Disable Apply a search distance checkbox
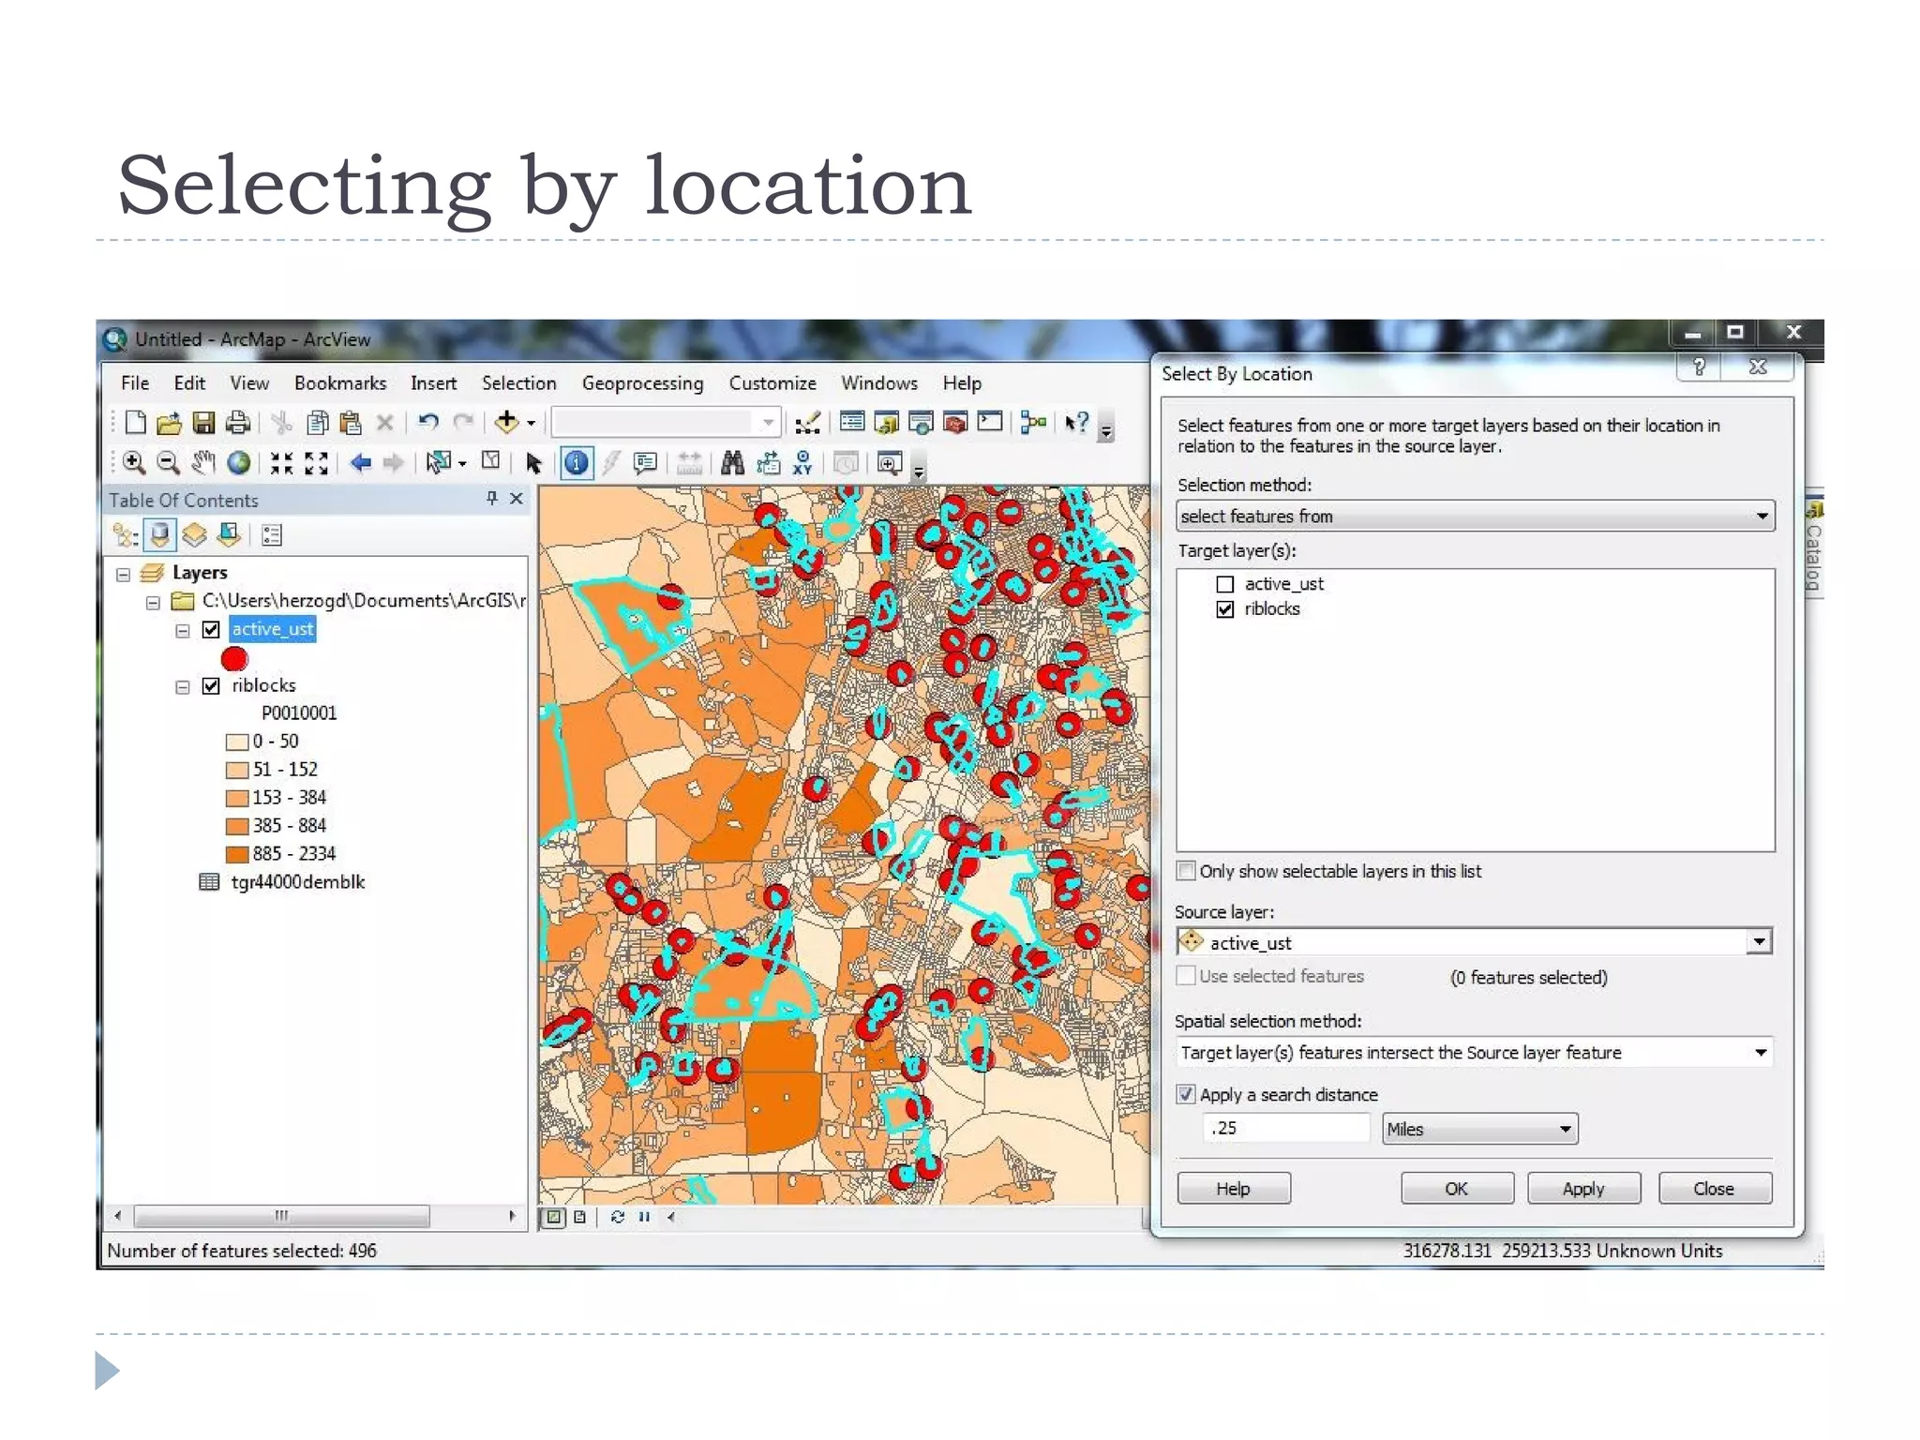The image size is (1920, 1440). coord(1186,1094)
